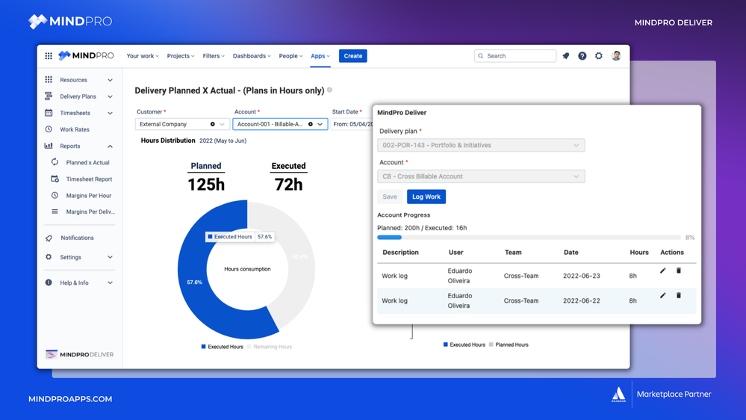Click the Margins Per Delivery list icon
The width and height of the screenshot is (746, 420).
click(55, 211)
